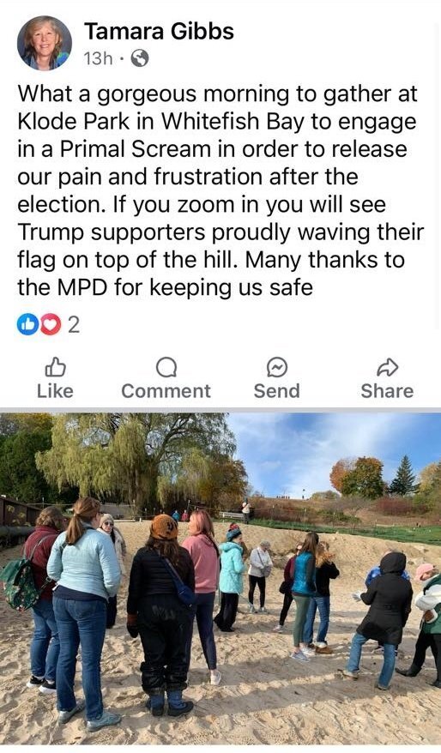Image resolution: width=441 pixels, height=753 pixels.
Task: Click the Share text label
Action: (x=387, y=391)
